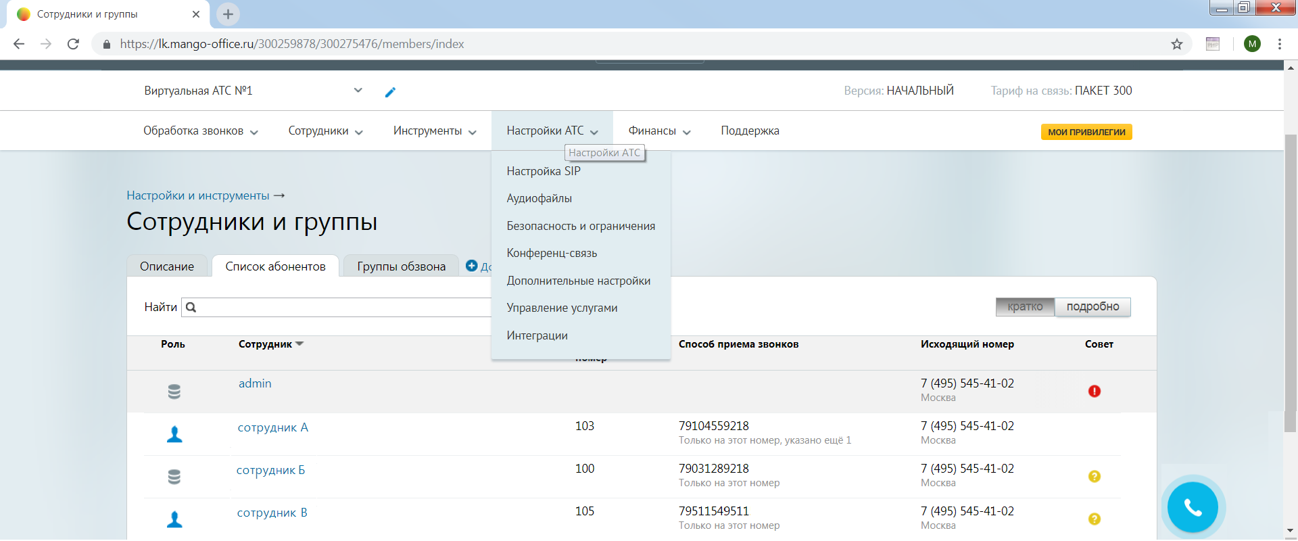
Task: Click the number 79031289218
Action: click(x=714, y=469)
